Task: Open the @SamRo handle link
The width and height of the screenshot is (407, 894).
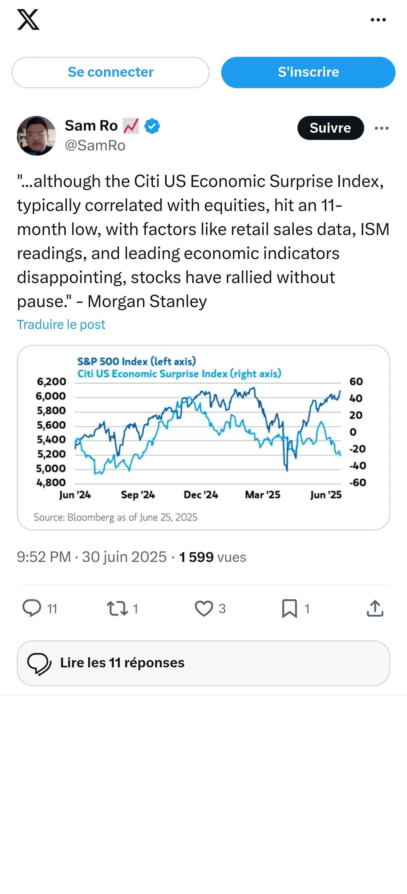Action: tap(95, 146)
